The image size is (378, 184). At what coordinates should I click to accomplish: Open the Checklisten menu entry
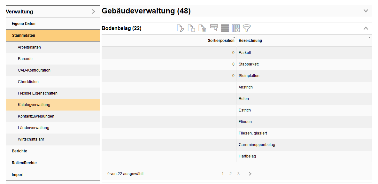pyautogui.click(x=28, y=82)
